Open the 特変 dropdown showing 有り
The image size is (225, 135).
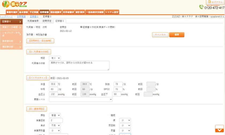55,58
